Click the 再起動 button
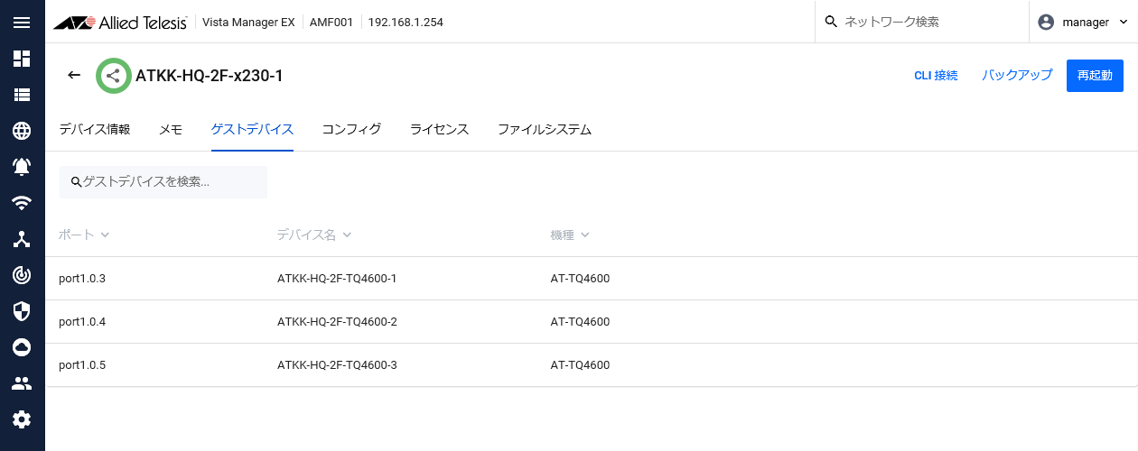Screen dimensions: 1138x451 click(x=1095, y=76)
